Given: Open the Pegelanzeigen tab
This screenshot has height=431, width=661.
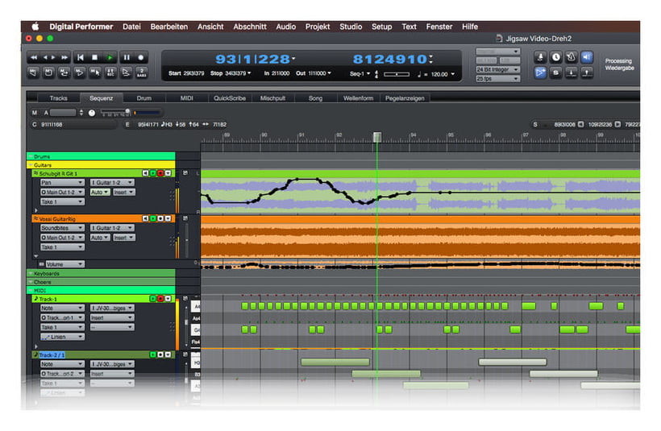Looking at the screenshot, I should pyautogui.click(x=405, y=98).
